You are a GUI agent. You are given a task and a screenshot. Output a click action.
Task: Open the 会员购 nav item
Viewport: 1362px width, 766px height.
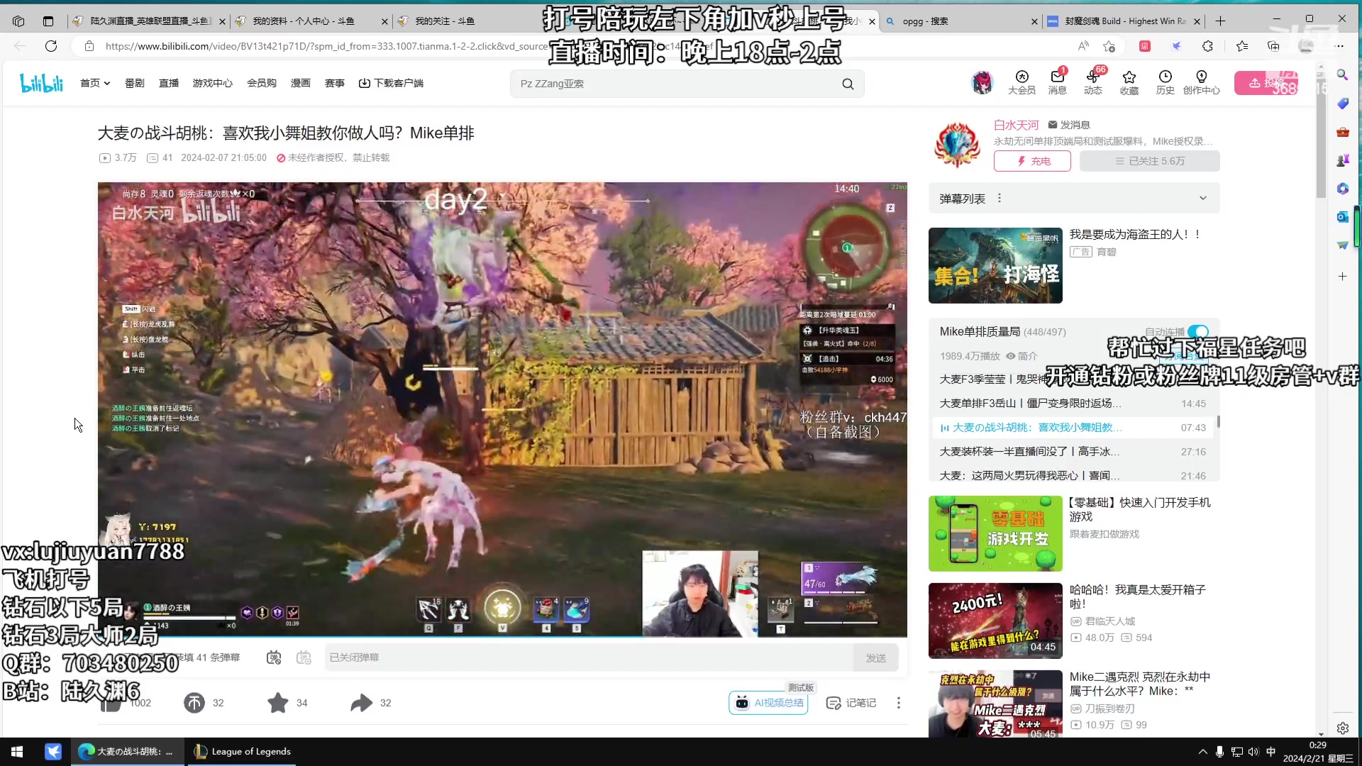coord(262,83)
